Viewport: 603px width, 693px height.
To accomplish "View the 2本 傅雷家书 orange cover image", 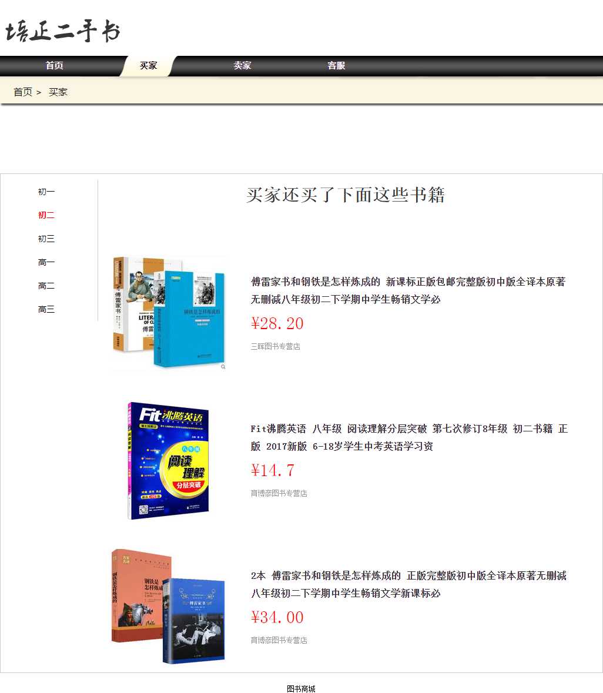I will tap(169, 606).
